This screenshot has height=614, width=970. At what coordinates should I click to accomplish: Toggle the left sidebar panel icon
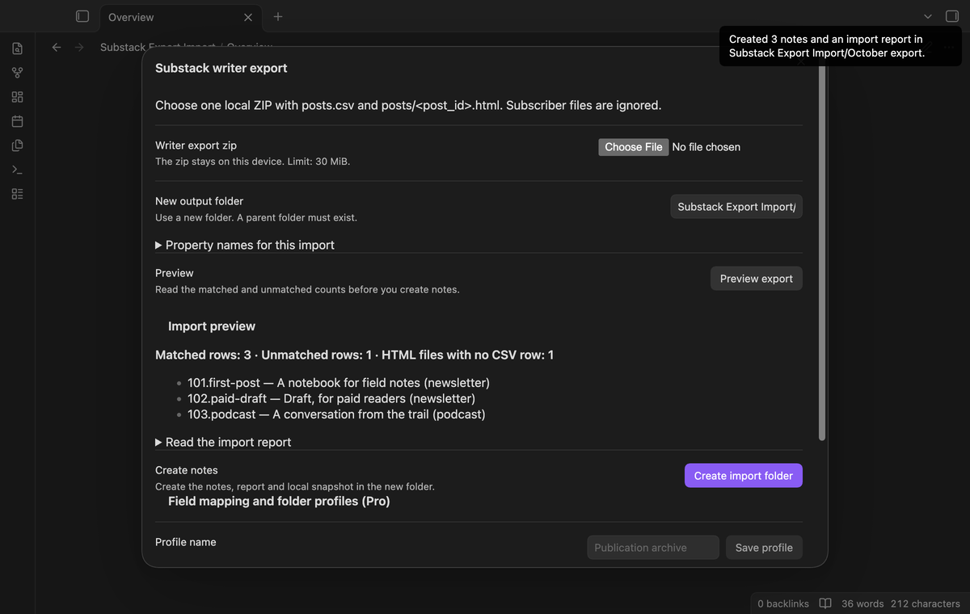pyautogui.click(x=82, y=16)
